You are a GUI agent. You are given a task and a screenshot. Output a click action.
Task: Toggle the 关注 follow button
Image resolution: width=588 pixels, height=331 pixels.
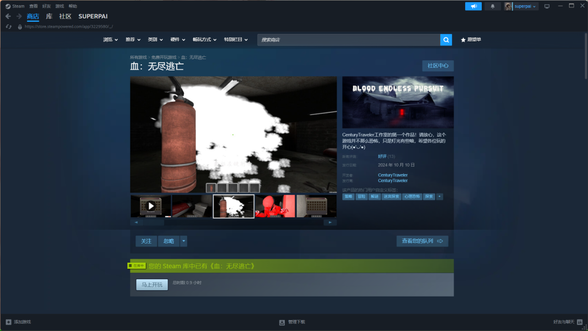tap(146, 241)
